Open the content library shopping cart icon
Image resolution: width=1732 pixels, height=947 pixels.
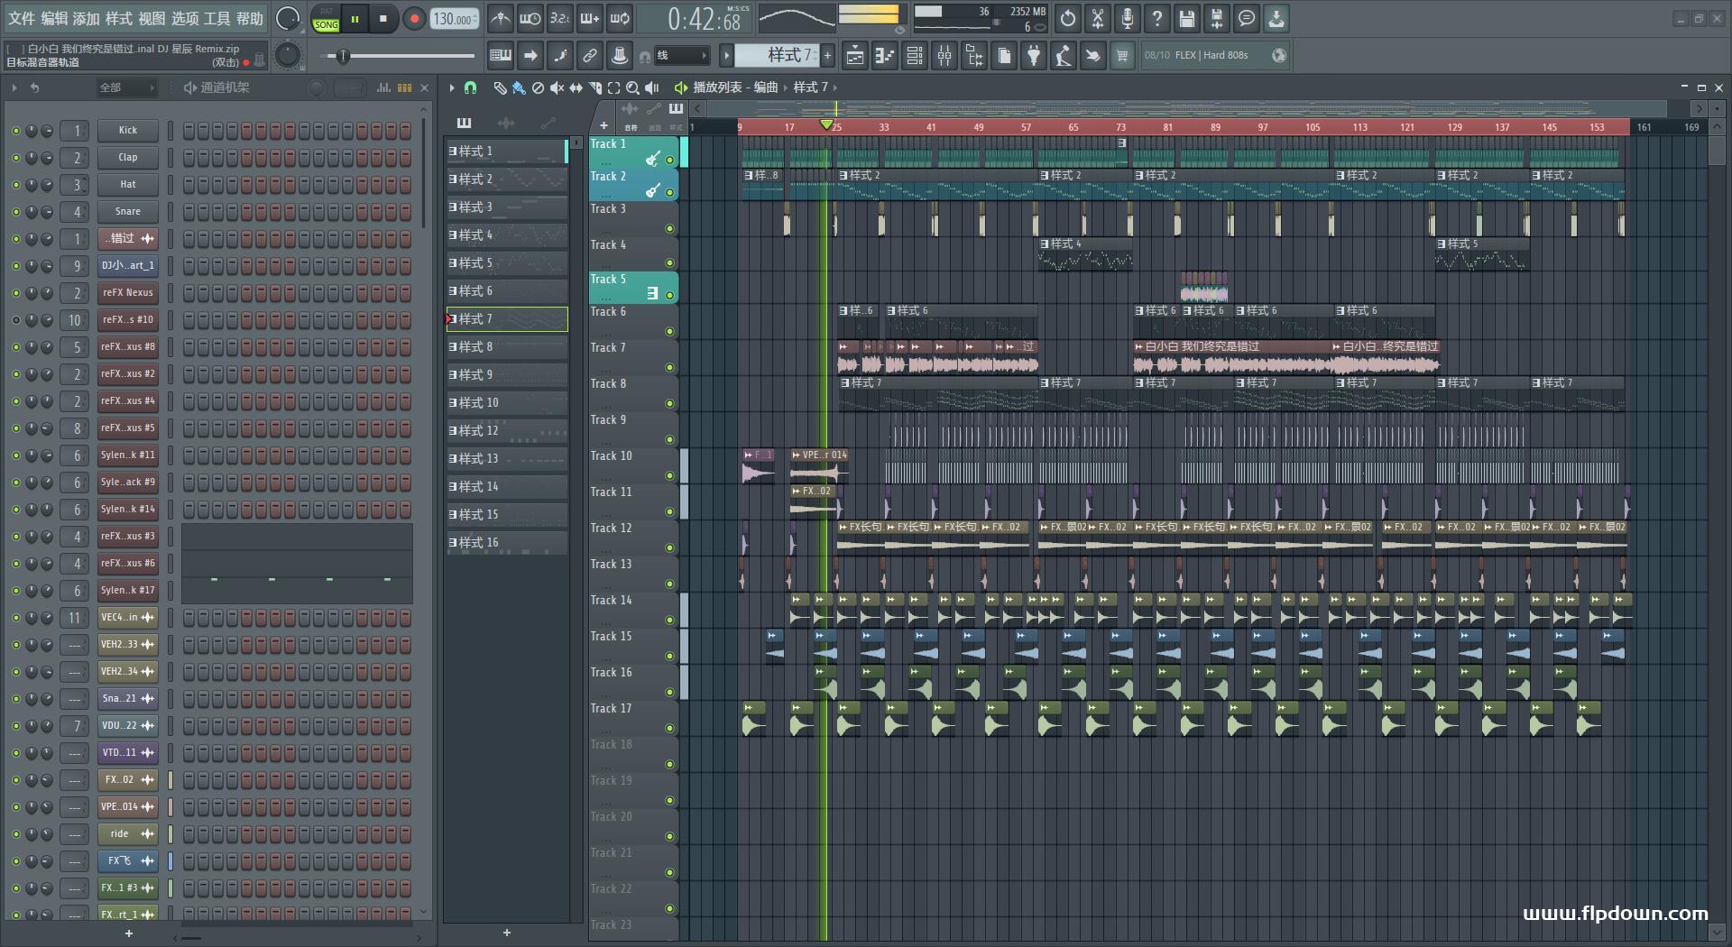tap(1122, 56)
